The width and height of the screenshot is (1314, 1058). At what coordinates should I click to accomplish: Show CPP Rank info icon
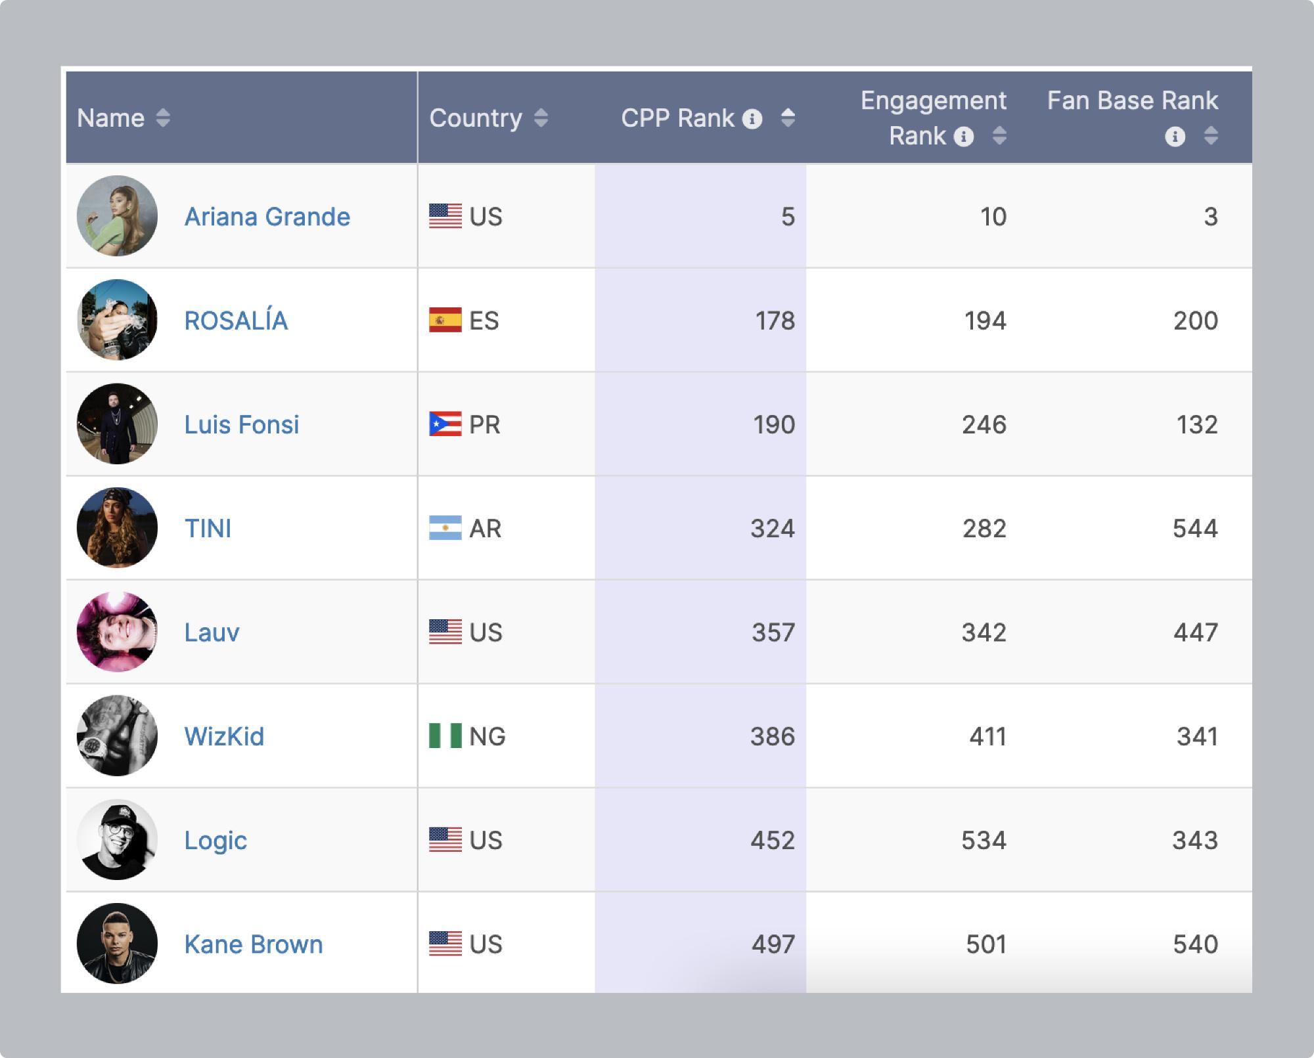[x=752, y=120]
